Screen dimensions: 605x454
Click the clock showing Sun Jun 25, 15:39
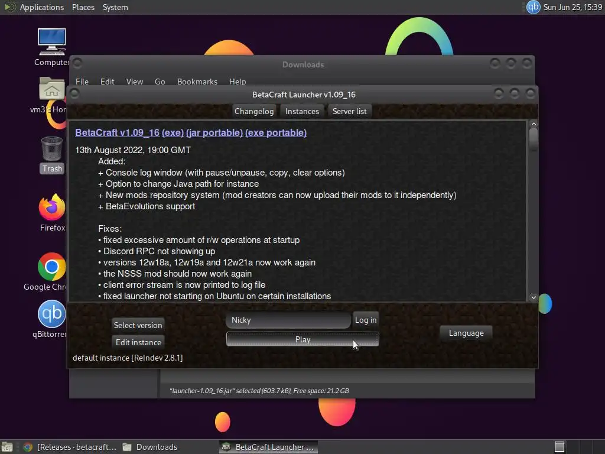[573, 7]
